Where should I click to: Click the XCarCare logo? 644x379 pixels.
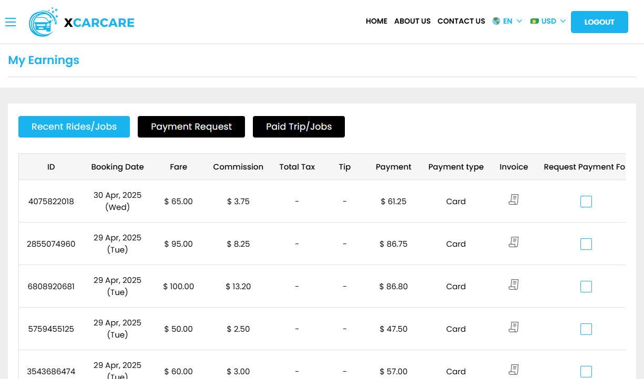(x=82, y=22)
